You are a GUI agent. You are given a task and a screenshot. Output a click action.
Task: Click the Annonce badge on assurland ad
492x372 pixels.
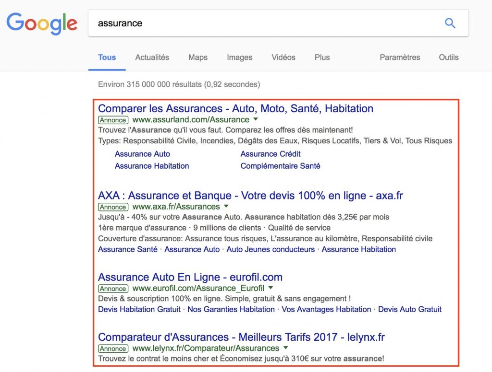click(113, 120)
